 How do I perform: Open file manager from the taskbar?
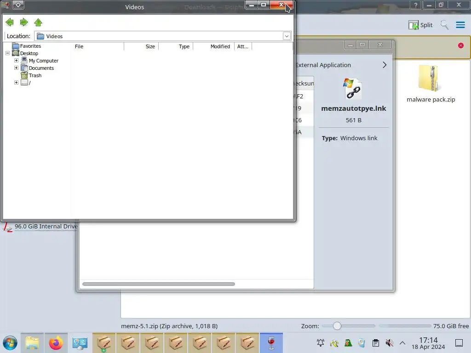pos(32,343)
